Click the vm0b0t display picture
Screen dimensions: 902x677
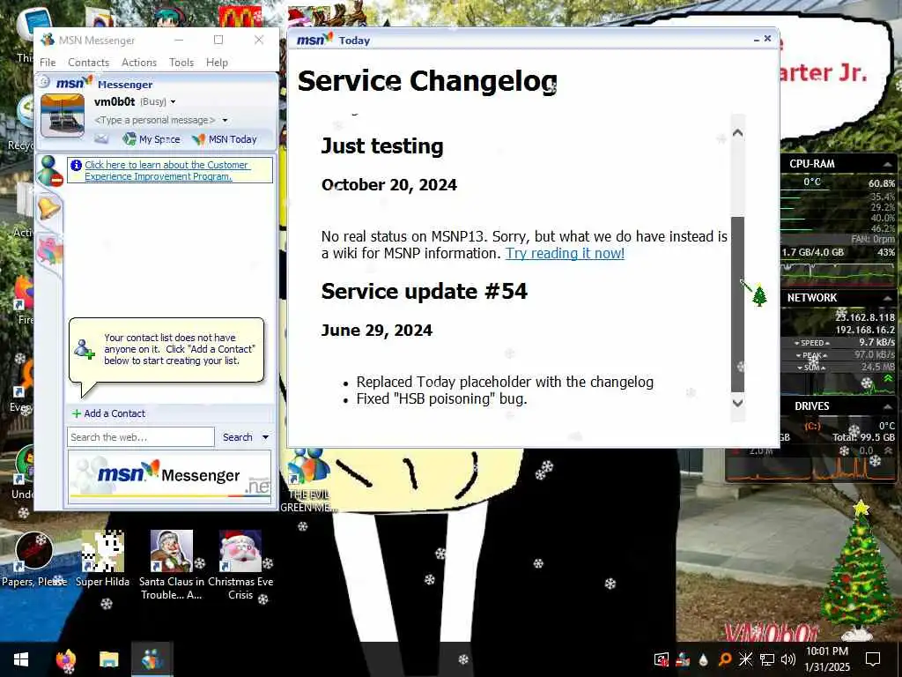(63, 115)
